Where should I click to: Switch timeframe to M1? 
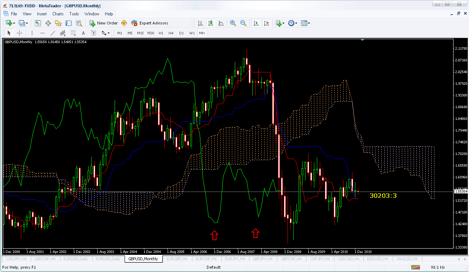[120, 33]
